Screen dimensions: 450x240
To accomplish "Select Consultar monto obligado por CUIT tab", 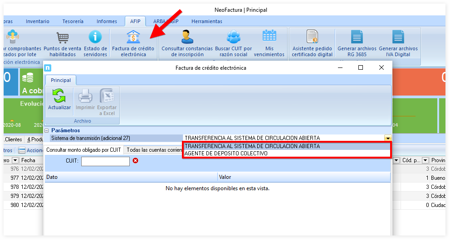I will [83, 149].
